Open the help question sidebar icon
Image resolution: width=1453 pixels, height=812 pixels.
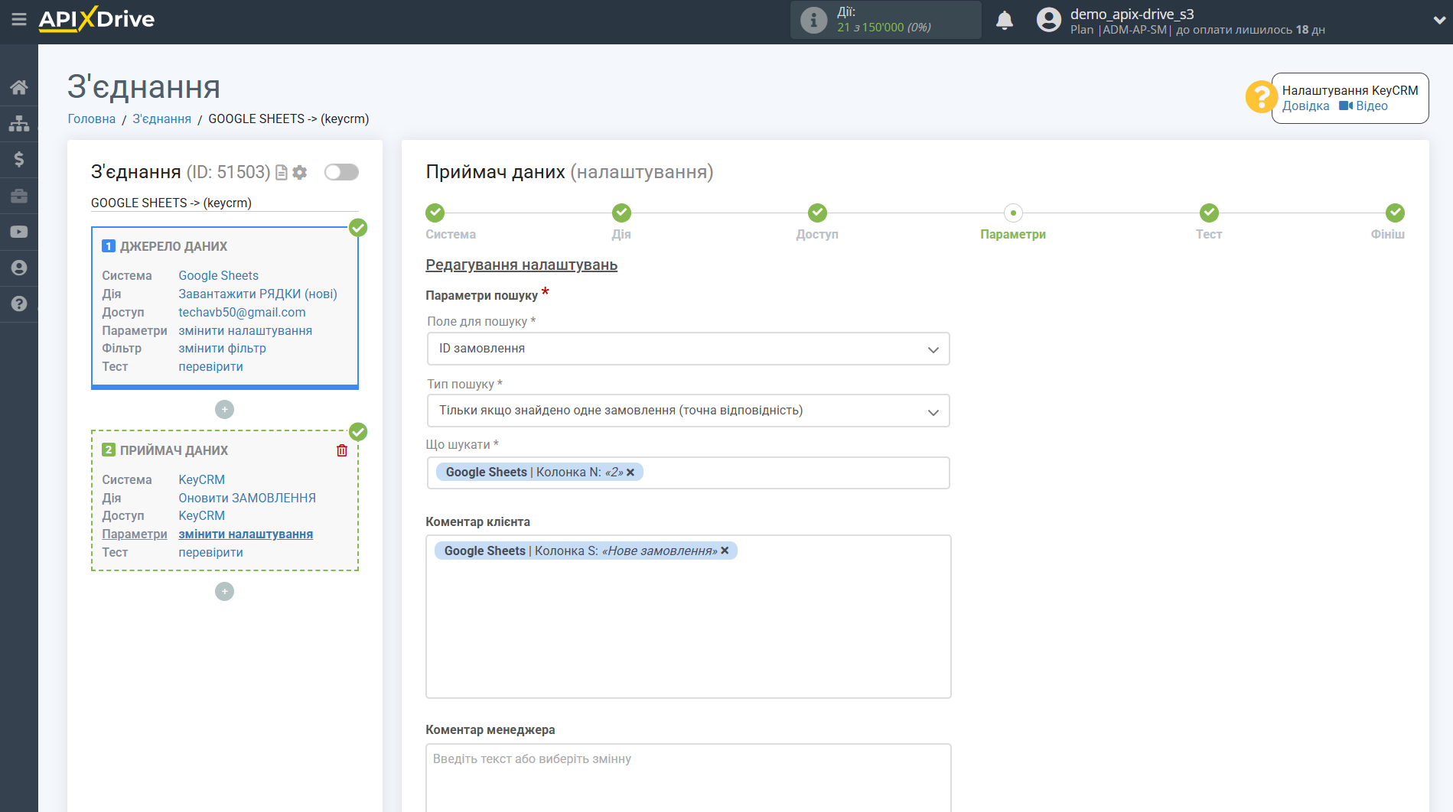pyautogui.click(x=19, y=304)
